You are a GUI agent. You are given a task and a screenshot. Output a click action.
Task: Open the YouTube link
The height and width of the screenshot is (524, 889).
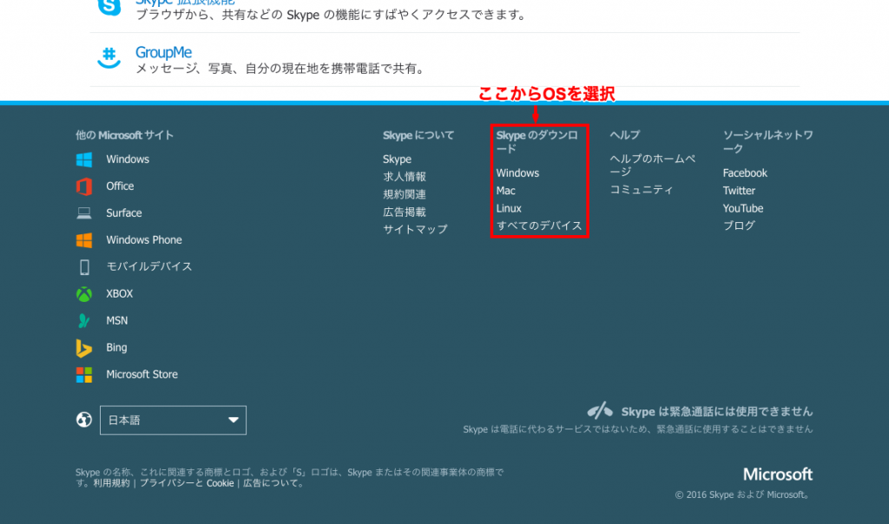[743, 208]
